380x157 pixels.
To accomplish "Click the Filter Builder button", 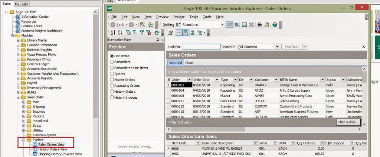I will point(348,122).
